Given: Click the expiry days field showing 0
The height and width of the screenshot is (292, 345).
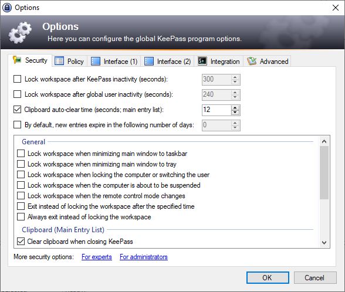Looking at the screenshot, I should tap(217, 125).
